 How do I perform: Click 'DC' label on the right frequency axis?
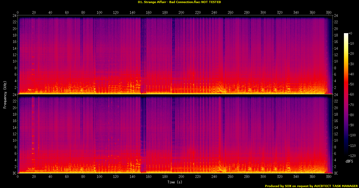click(336, 173)
